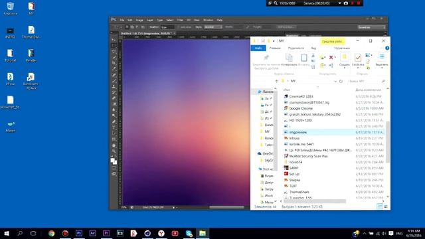Click the Explorer refresh icon
Screen dimensions: 425x239
(x=341, y=81)
